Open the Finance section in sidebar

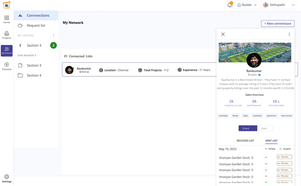[7, 66]
